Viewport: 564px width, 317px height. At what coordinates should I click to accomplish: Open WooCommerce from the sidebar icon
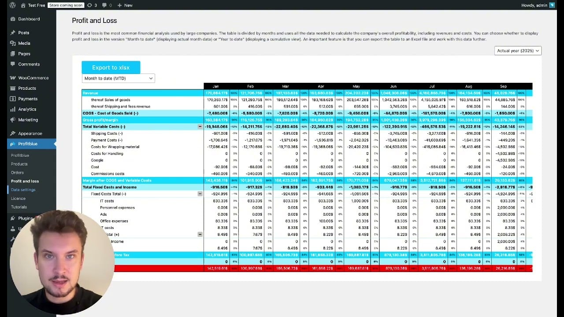(12, 78)
